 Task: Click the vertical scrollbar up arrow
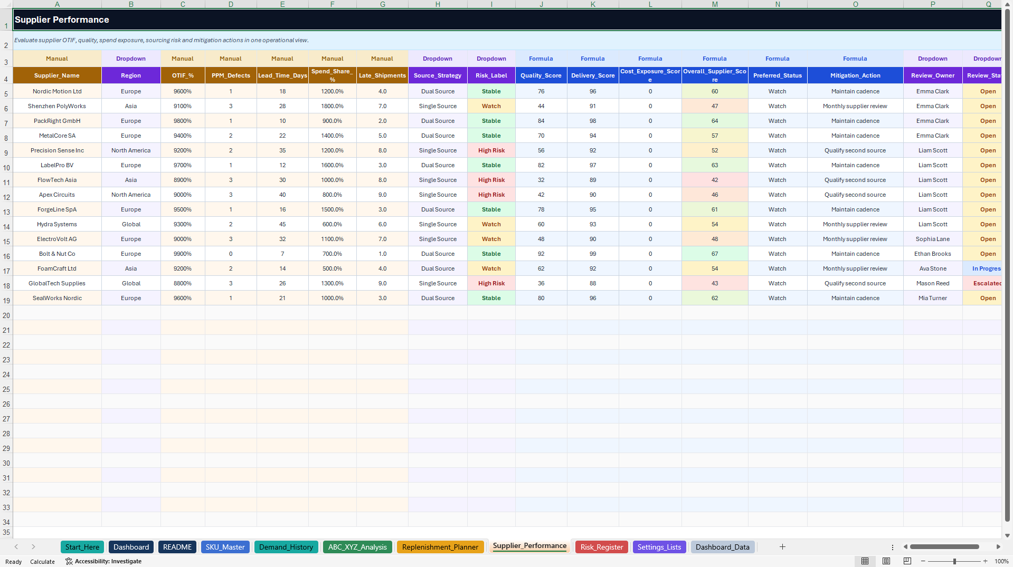(x=1007, y=4)
